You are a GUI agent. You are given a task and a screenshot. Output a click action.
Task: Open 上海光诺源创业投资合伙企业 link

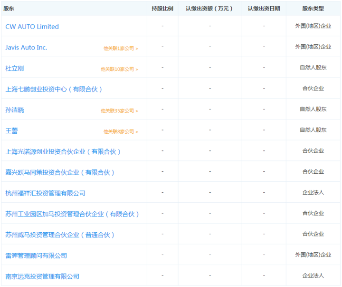coord(63,151)
